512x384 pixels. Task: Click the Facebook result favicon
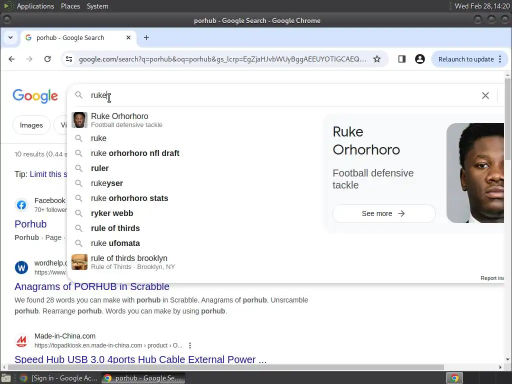(21, 205)
